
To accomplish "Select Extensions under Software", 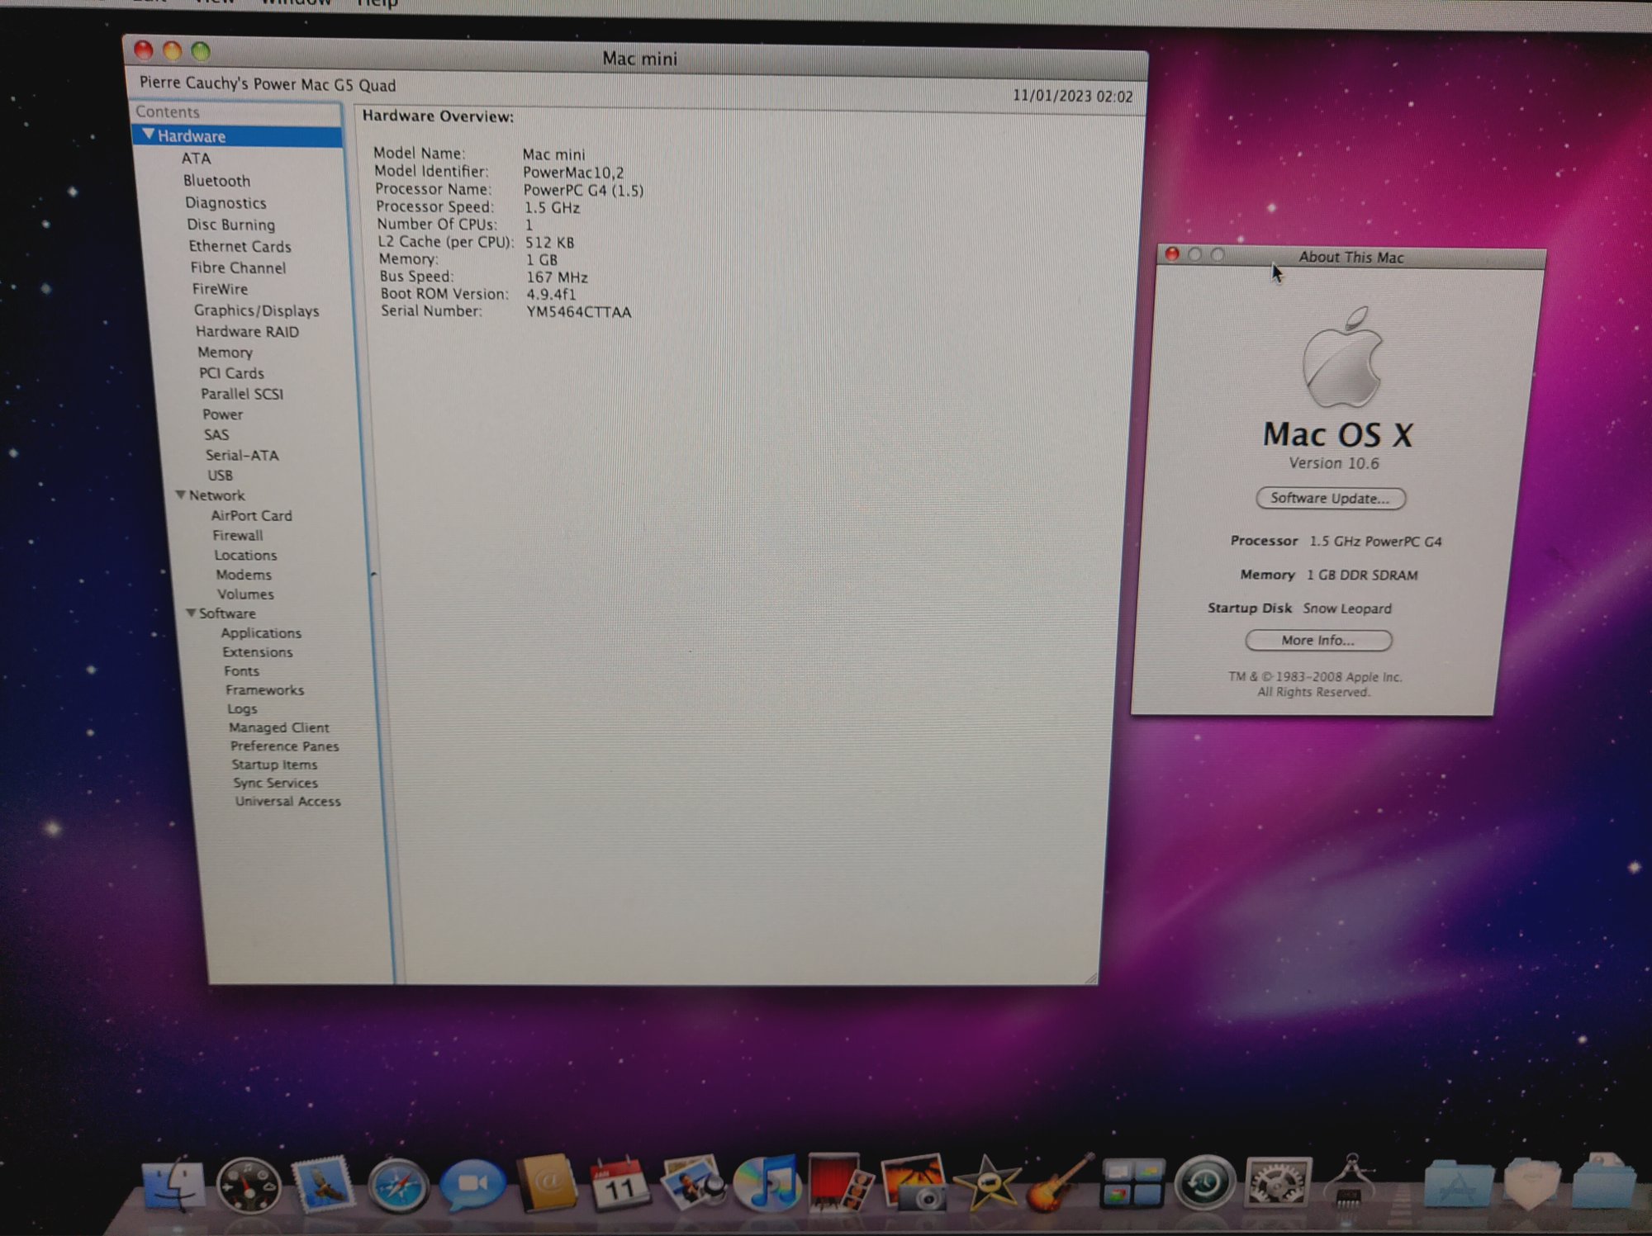I will click(x=257, y=652).
